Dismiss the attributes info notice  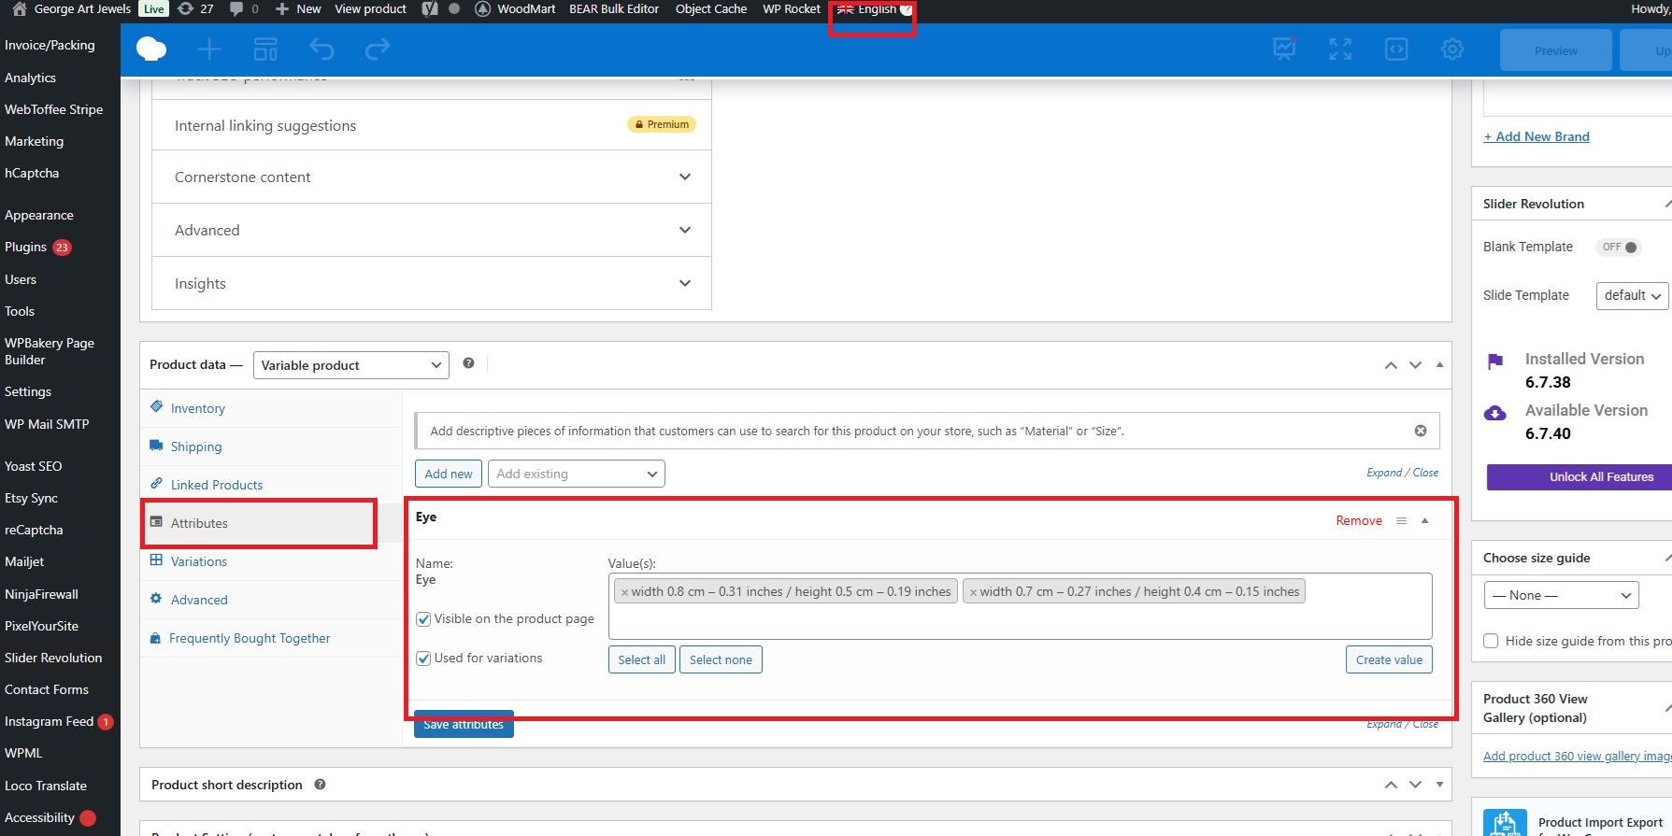point(1421,431)
